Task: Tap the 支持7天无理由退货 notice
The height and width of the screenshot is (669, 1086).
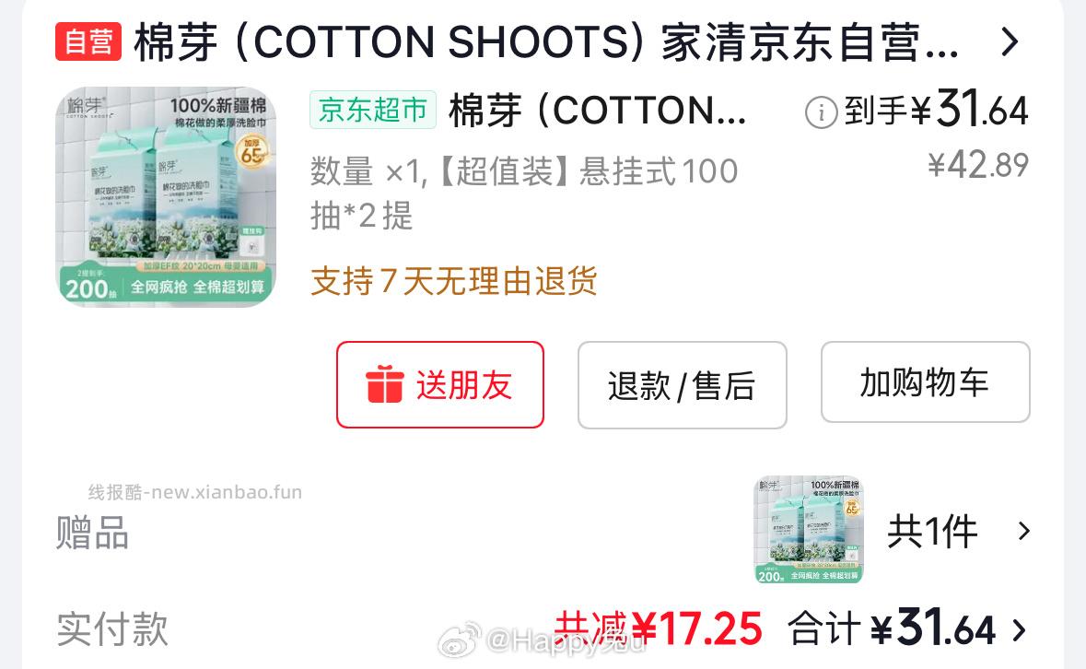Action: (x=454, y=281)
